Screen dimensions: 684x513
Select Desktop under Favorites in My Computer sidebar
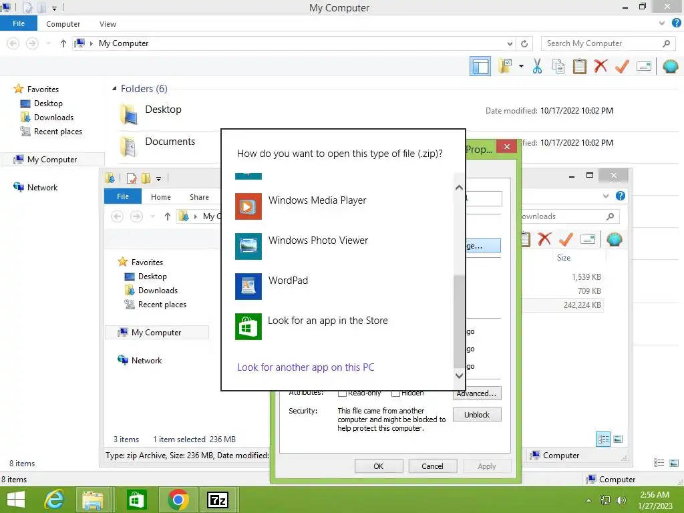pyautogui.click(x=48, y=104)
